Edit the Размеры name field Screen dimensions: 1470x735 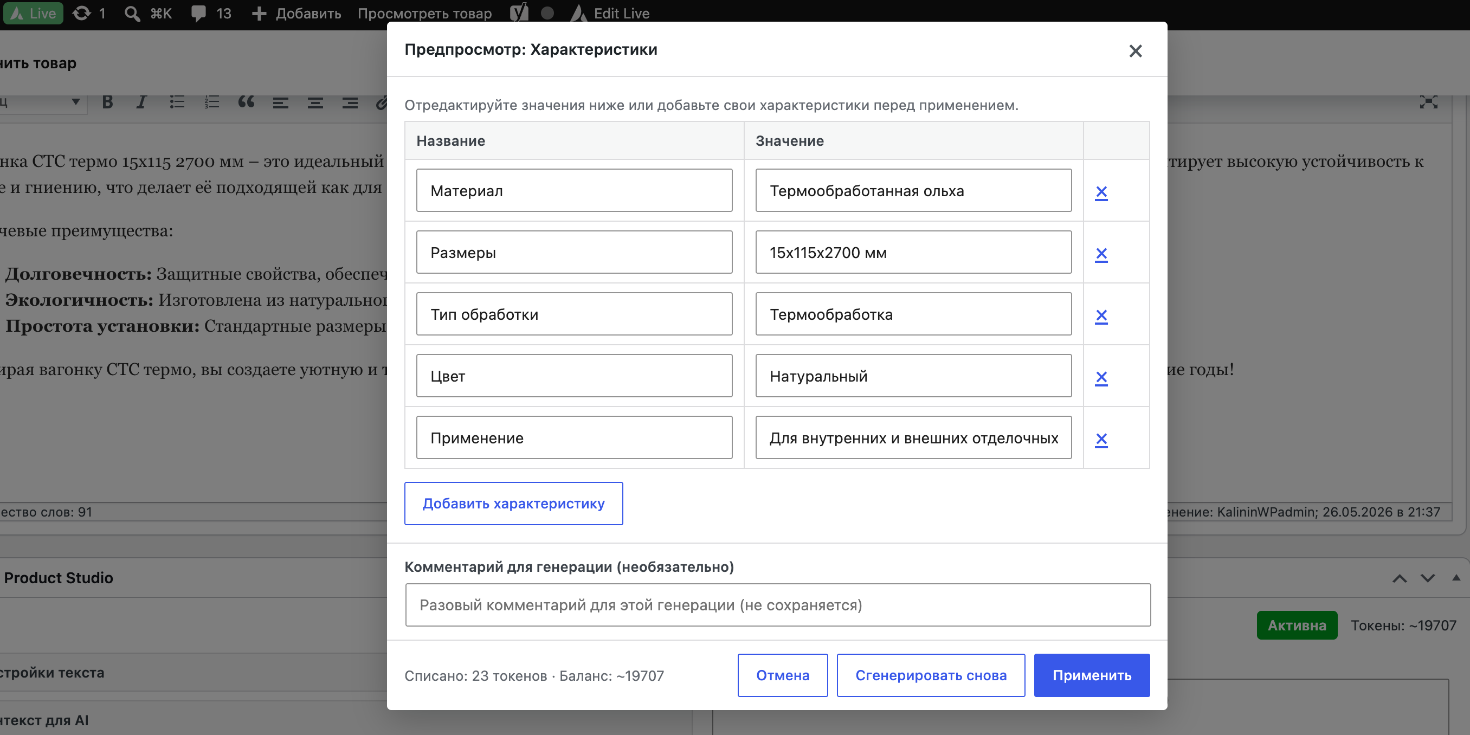574,252
